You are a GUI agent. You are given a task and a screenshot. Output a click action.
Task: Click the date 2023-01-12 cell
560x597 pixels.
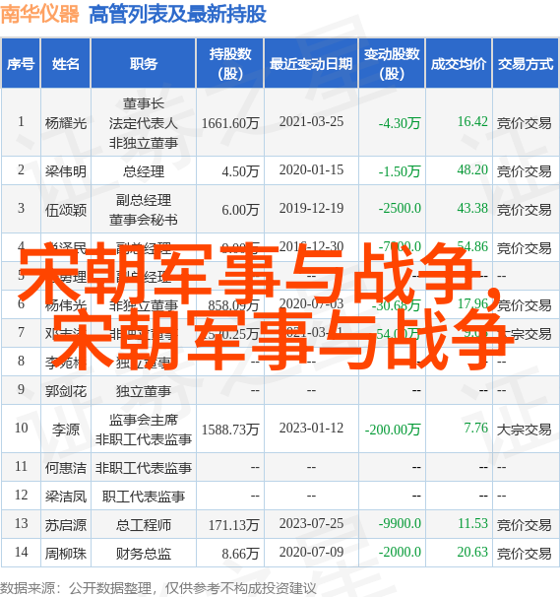(x=311, y=428)
